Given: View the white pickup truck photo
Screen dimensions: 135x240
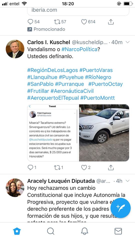Looking at the screenshot, I should (104, 133).
